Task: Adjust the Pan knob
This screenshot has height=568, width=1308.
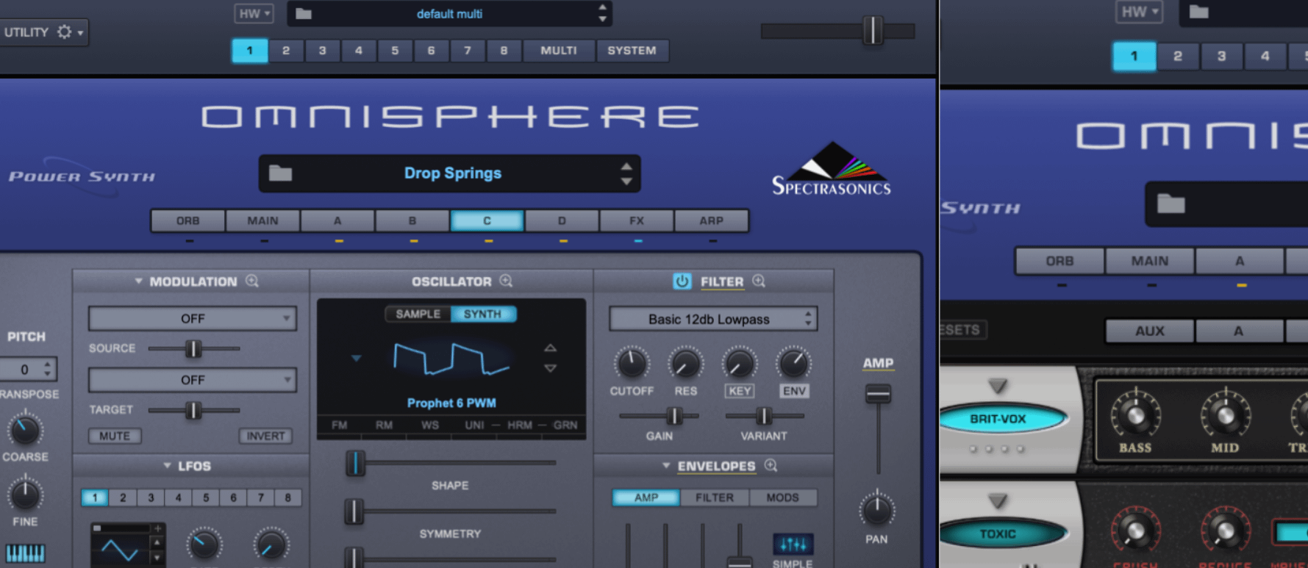Action: (876, 509)
